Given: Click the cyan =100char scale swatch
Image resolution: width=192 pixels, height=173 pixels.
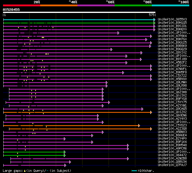Looking at the screenshot, I should [x=134, y=171].
